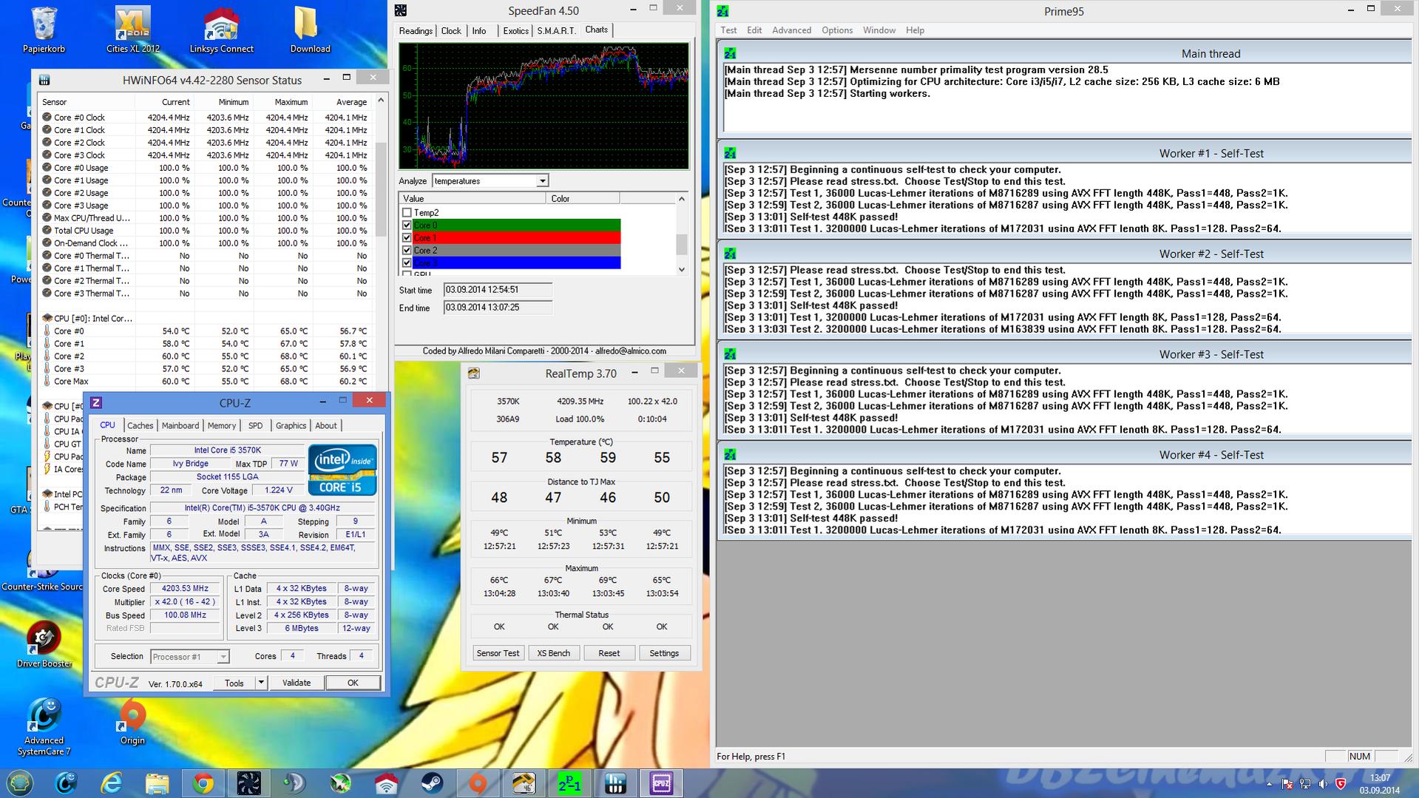1419x798 pixels.
Task: Open the Test menu in Prime95
Action: coord(728,30)
